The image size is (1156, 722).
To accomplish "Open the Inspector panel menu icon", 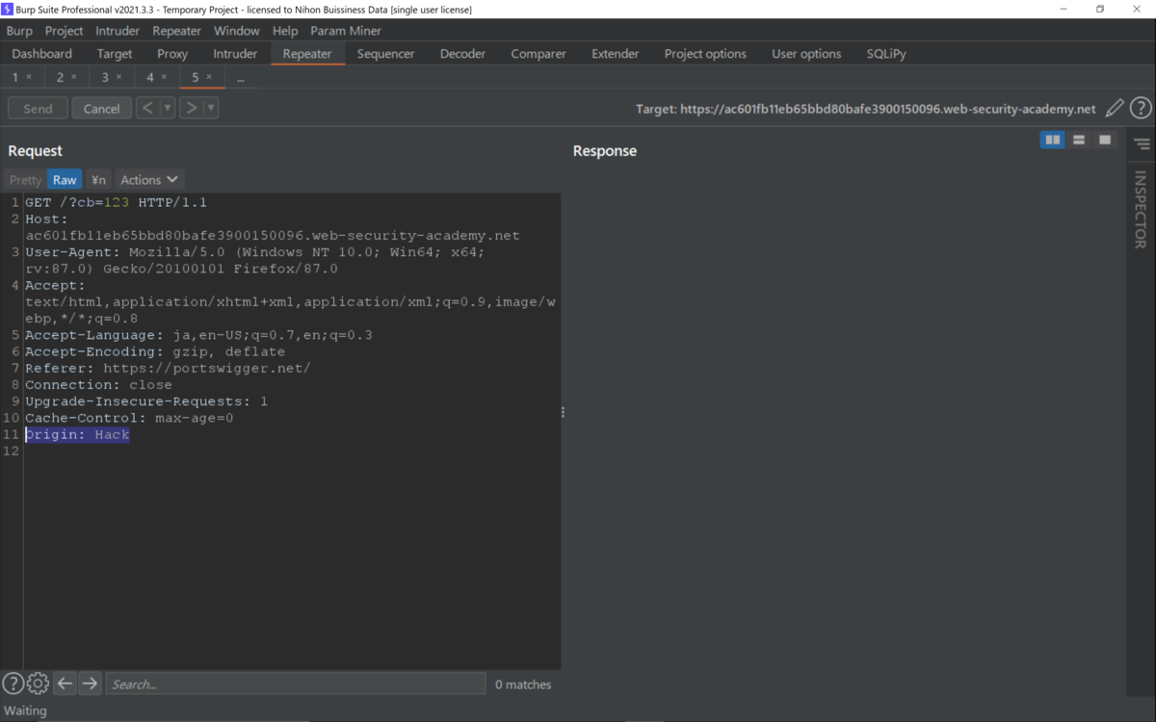I will [x=1142, y=144].
